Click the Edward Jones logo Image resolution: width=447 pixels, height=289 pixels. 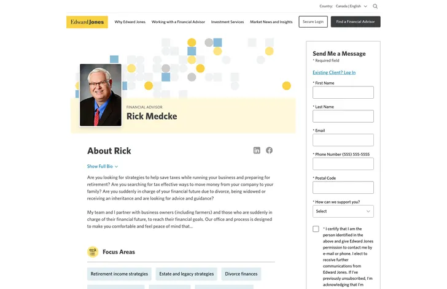[x=87, y=22]
